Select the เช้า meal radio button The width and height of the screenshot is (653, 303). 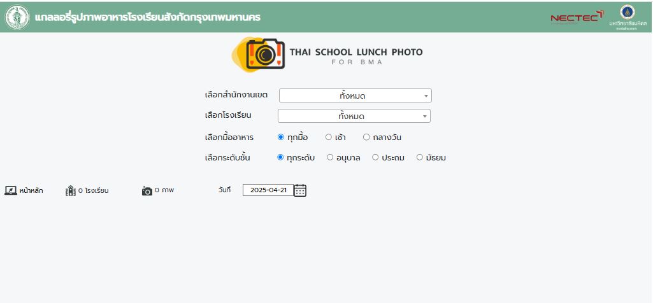(x=329, y=137)
